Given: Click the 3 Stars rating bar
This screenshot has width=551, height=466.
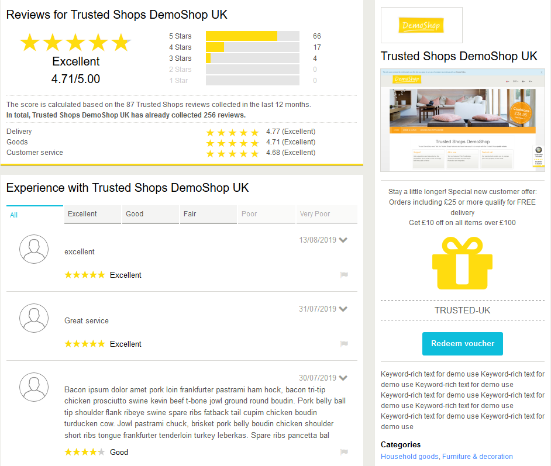Looking at the screenshot, I should tap(253, 58).
